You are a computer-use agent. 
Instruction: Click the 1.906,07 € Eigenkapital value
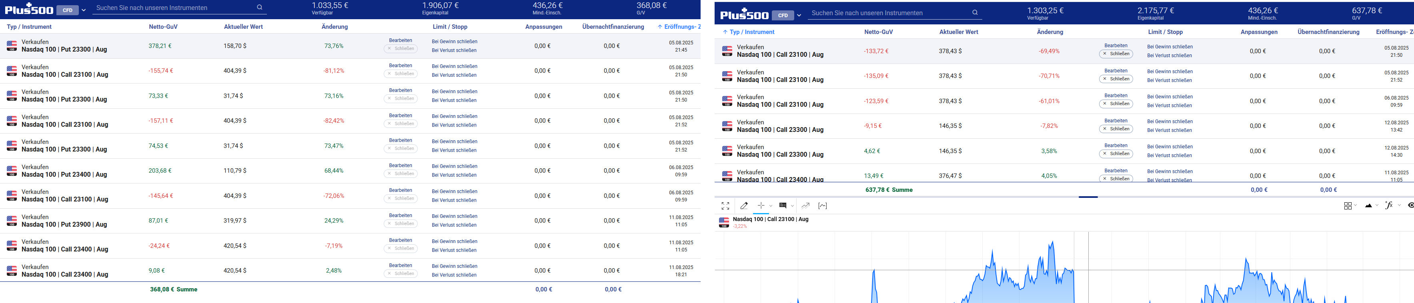(440, 6)
